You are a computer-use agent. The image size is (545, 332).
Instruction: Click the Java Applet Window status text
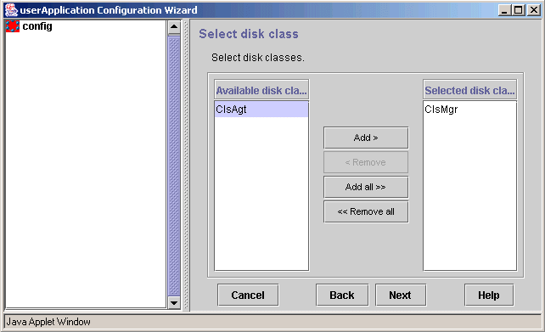(48, 322)
